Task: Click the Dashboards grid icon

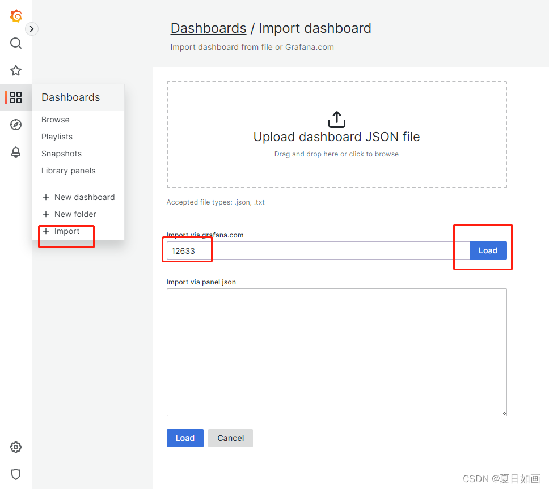Action: coord(16,97)
